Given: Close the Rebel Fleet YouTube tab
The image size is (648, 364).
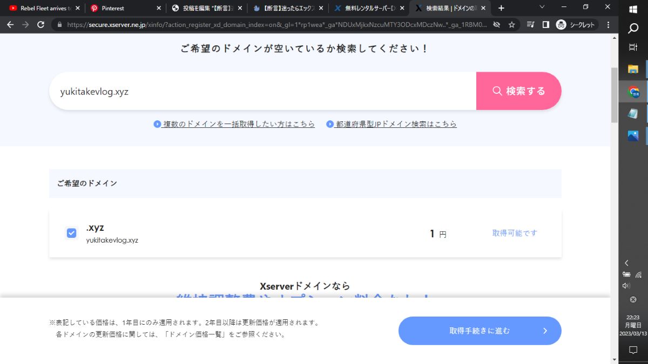Looking at the screenshot, I should click(x=77, y=8).
